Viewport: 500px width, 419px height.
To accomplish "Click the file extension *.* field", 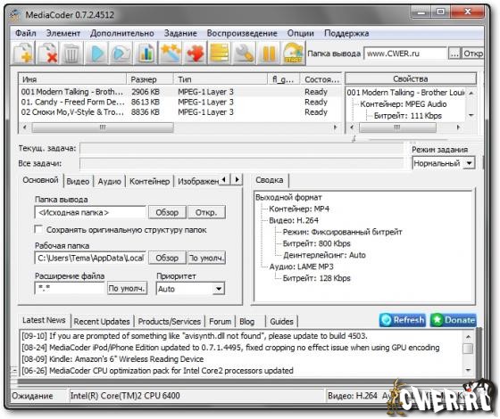I will [x=70, y=289].
